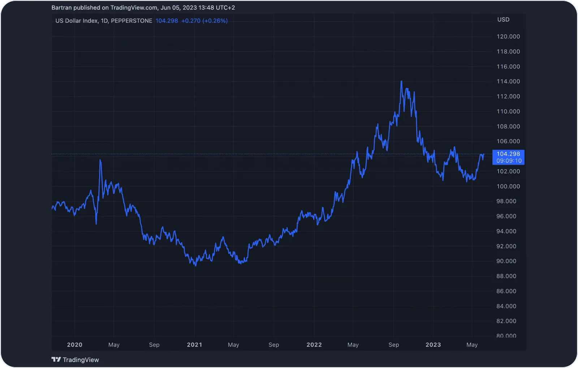
Task: Click the 98.000 price axis label
Action: 506,201
